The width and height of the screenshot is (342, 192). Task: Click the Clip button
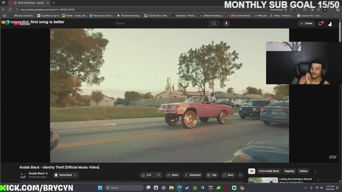click(212, 175)
